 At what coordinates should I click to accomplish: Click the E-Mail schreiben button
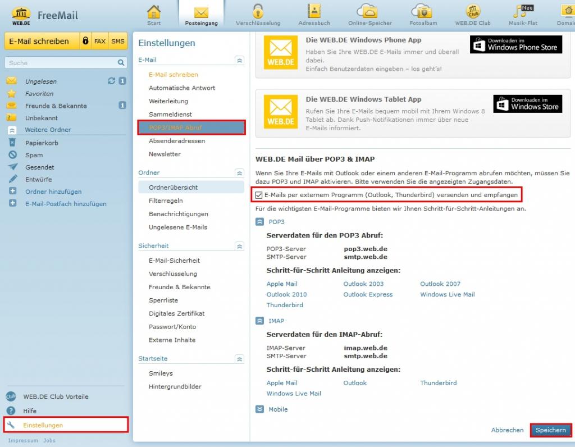[x=39, y=41]
